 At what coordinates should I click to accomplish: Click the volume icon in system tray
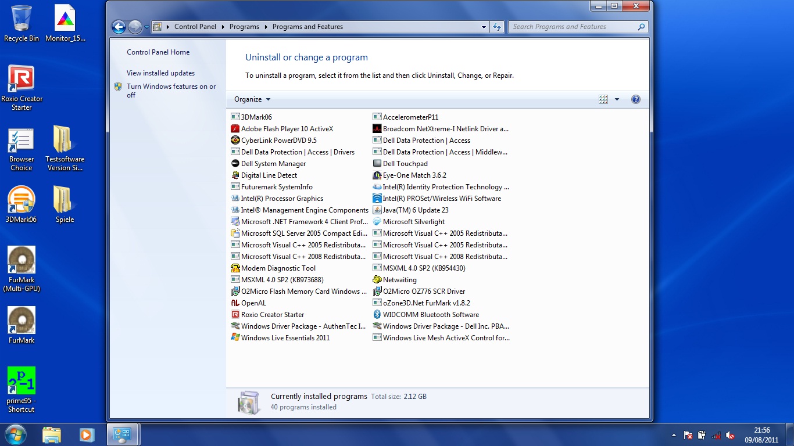[730, 435]
